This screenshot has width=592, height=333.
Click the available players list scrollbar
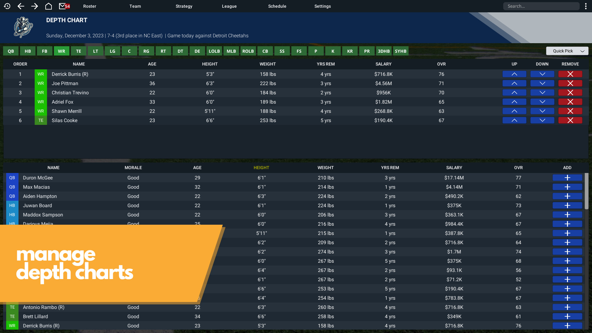coord(586,191)
